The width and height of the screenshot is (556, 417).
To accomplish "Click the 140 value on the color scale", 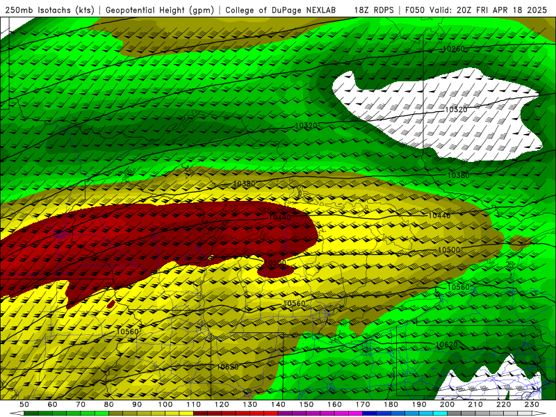I will coord(277,404).
